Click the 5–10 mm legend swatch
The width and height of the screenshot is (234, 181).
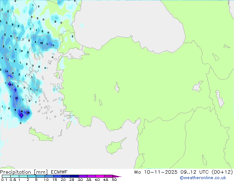coord(40,176)
